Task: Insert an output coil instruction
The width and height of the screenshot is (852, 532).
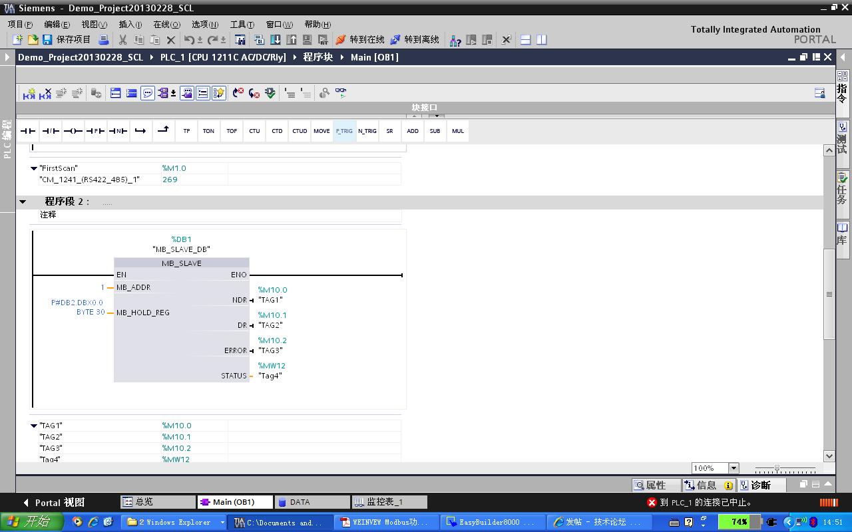Action: 73,131
